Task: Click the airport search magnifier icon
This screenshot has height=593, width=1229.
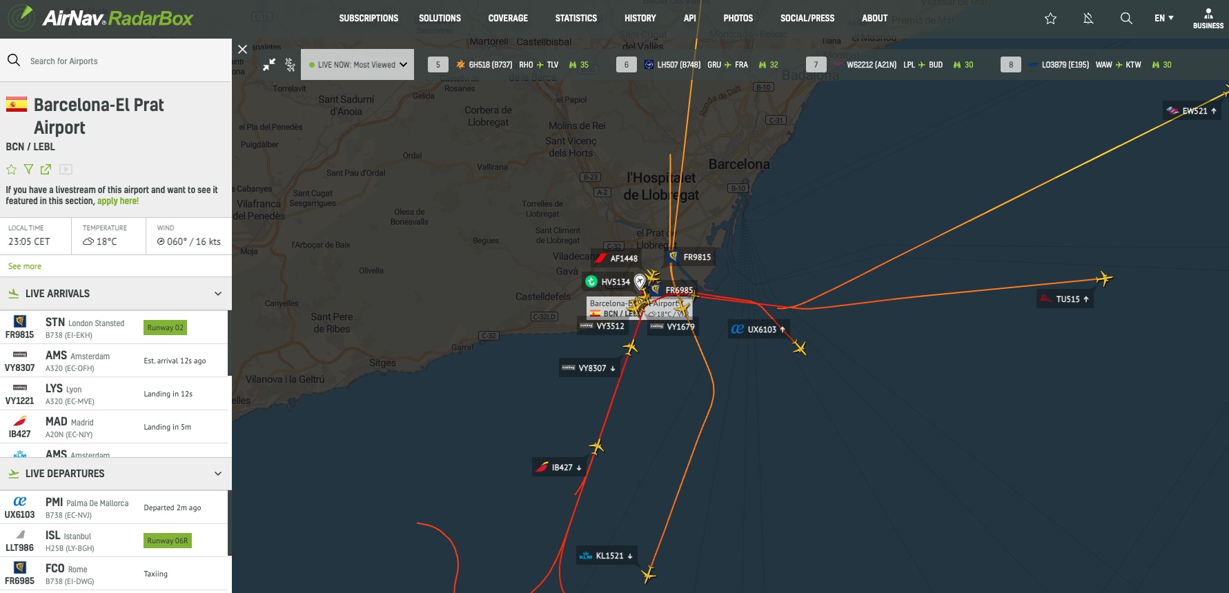Action: (x=14, y=61)
